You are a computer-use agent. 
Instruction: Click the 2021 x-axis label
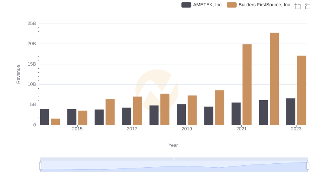(241, 129)
